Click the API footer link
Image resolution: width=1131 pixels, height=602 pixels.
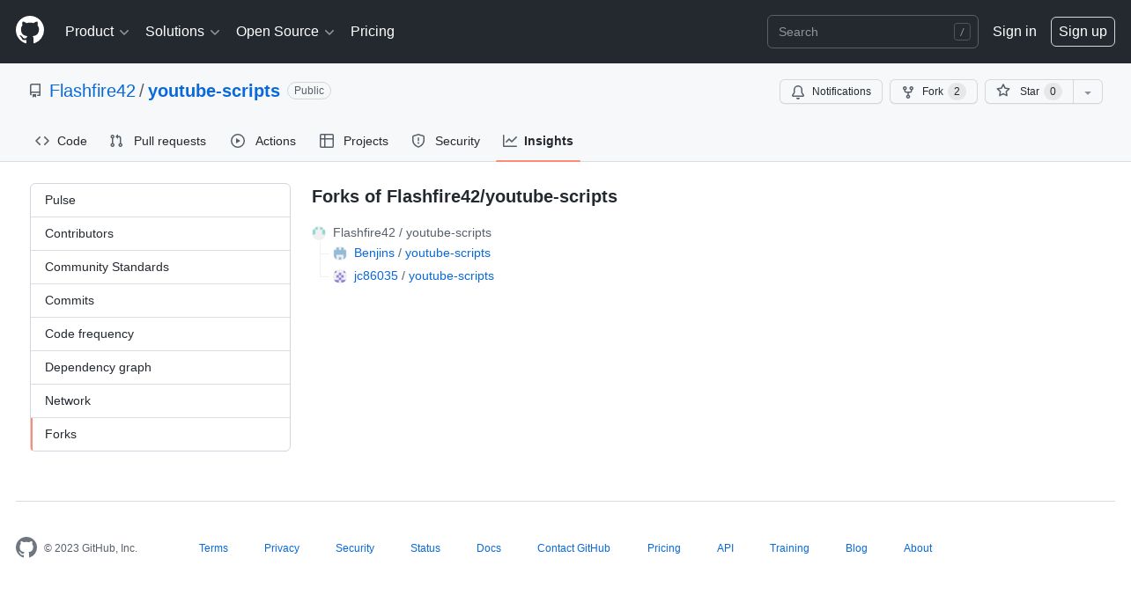tap(725, 548)
